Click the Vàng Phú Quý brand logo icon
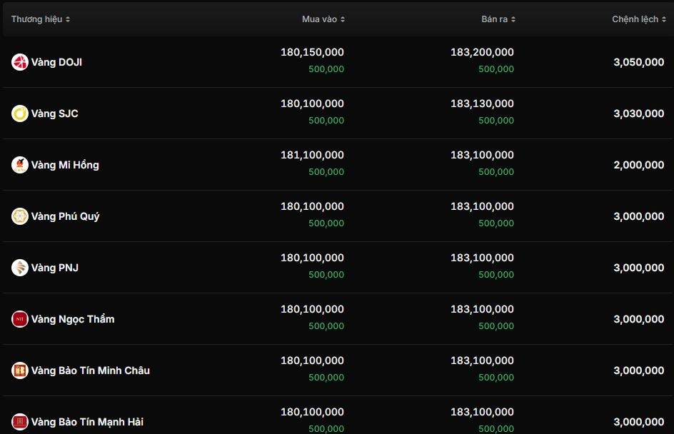This screenshot has height=434, width=674. [19, 216]
